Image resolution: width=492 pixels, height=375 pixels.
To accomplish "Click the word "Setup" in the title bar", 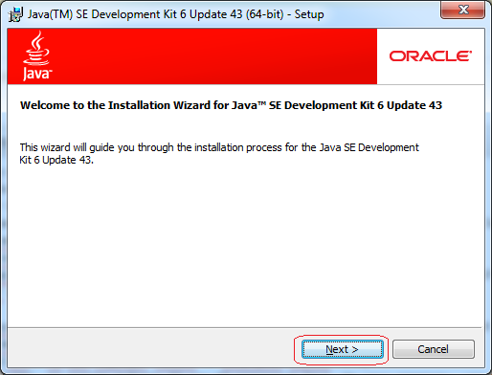I will tap(309, 14).
